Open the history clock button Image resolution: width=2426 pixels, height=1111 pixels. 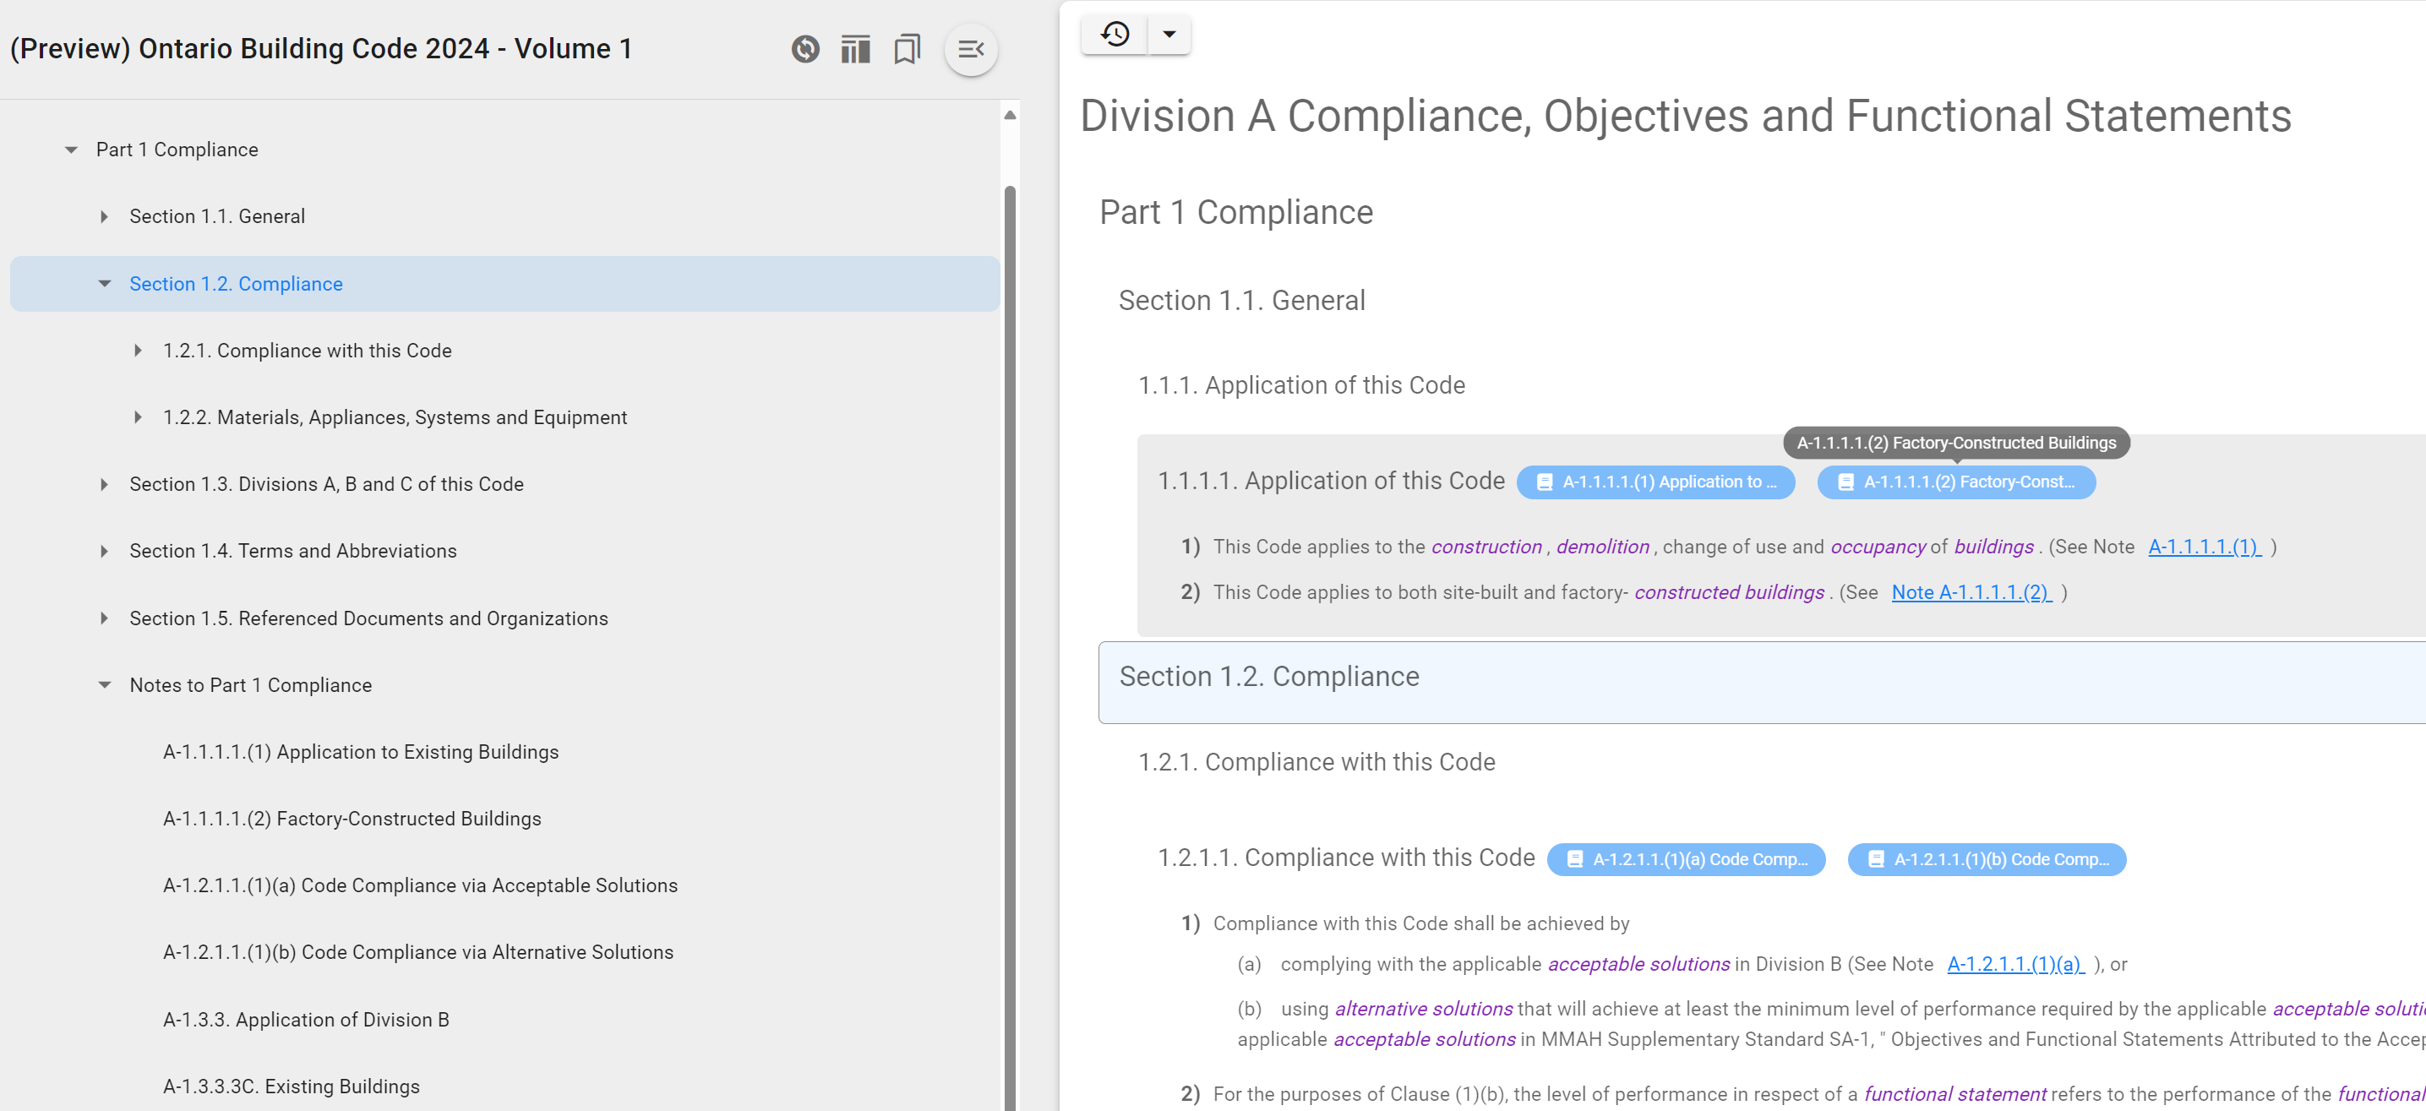point(1115,34)
